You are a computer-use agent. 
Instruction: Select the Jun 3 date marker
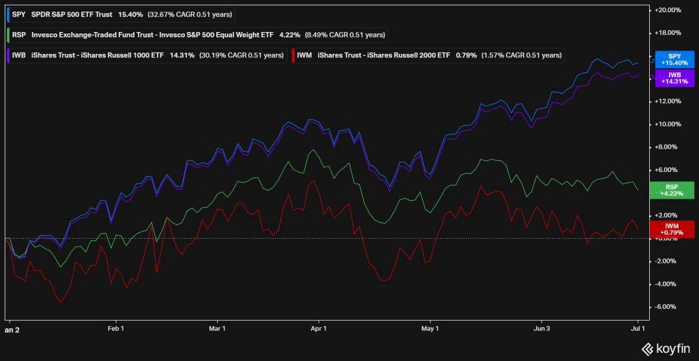(541, 328)
